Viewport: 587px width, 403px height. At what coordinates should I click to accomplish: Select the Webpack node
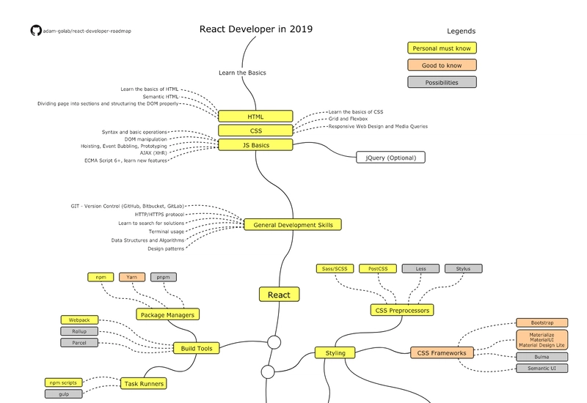79,320
